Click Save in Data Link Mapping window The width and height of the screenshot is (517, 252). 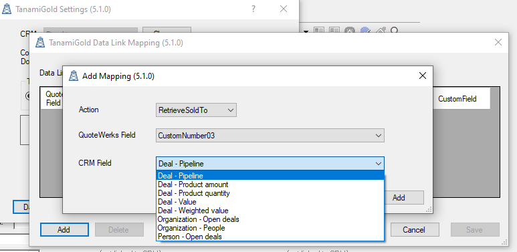tap(475, 229)
